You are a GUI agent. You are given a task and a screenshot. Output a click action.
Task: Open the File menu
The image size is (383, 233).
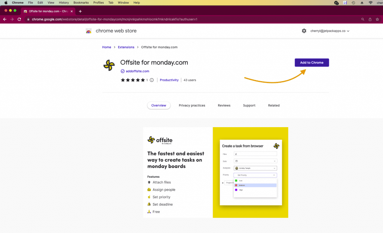(x=31, y=3)
